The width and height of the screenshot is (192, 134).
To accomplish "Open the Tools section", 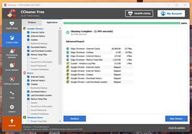I will [12, 95].
